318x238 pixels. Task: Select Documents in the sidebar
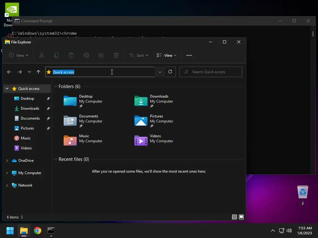pyautogui.click(x=30, y=118)
